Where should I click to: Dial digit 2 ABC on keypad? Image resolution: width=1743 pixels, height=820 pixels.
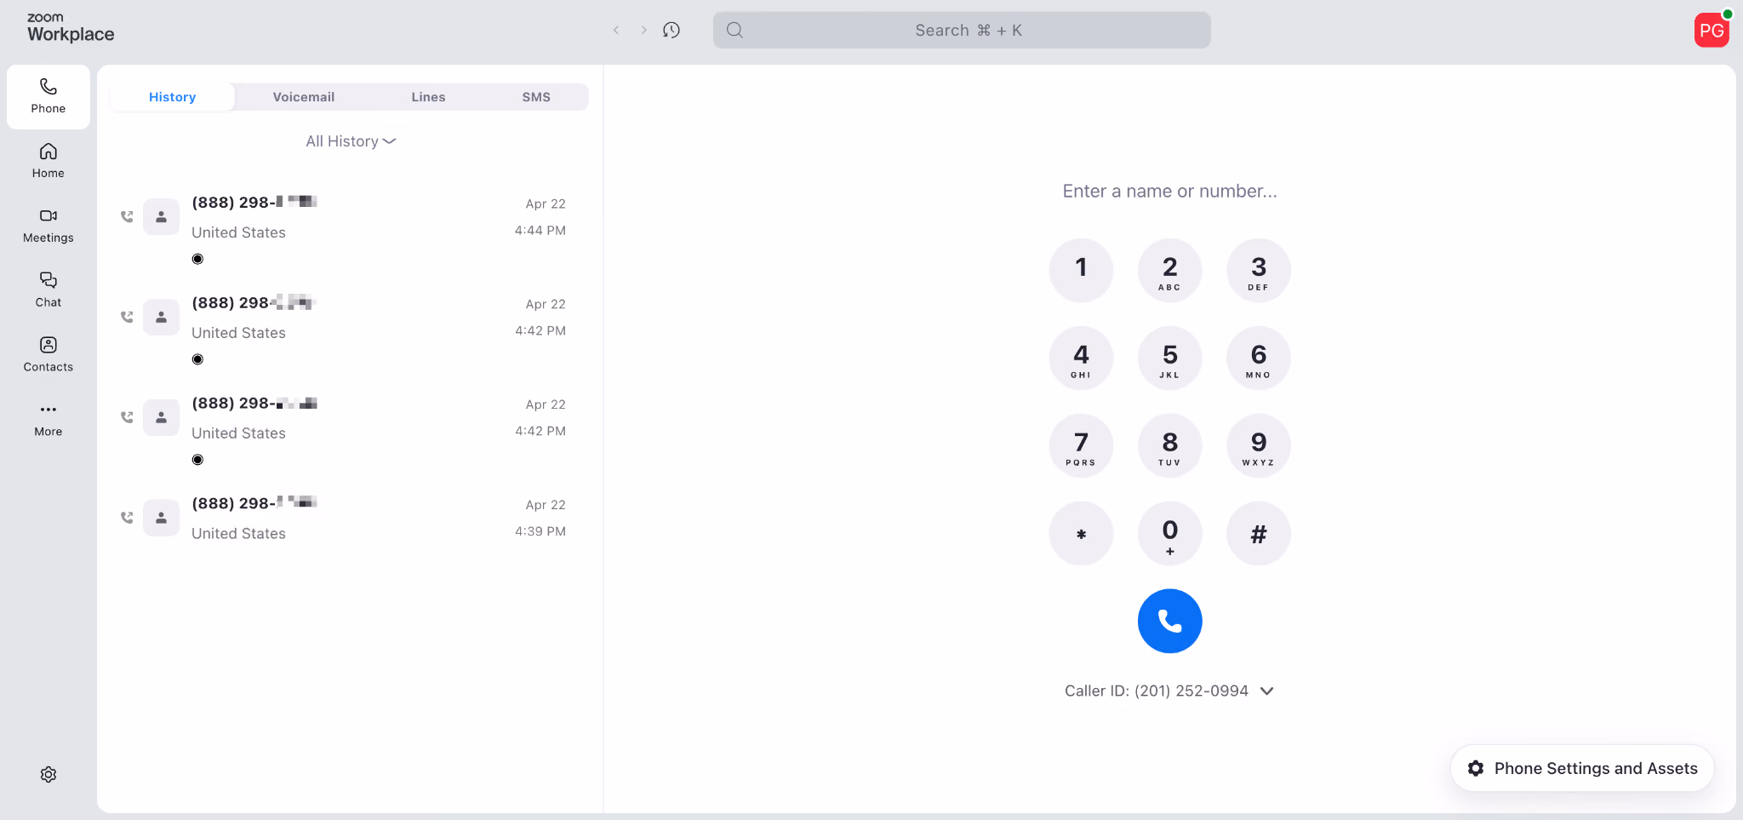click(x=1169, y=270)
